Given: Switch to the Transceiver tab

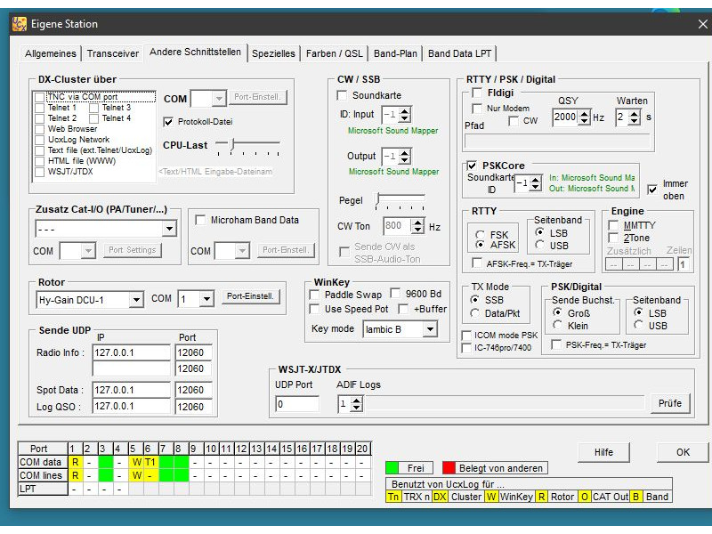Looking at the screenshot, I should point(113,53).
